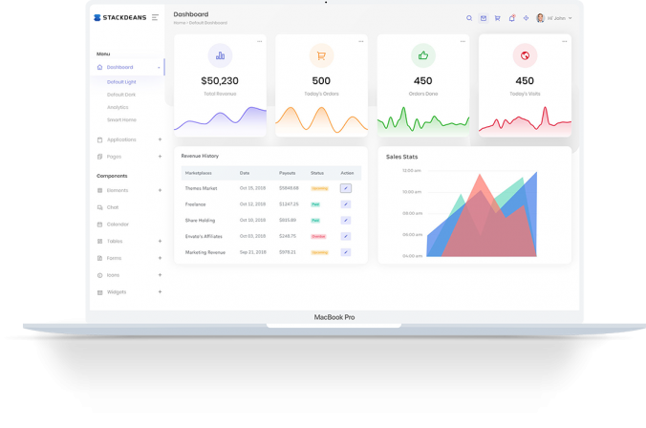This screenshot has width=646, height=428.
Task: Open options menu on Today's Orders card
Action: pos(361,41)
